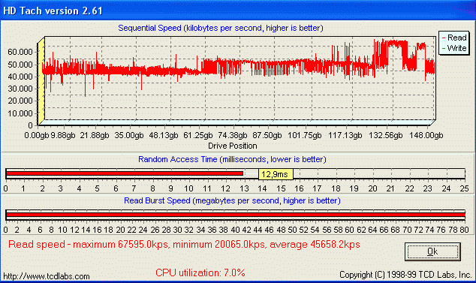Click the 101.75gb drive position label
Screen dimensions: 476x283
(x=305, y=135)
